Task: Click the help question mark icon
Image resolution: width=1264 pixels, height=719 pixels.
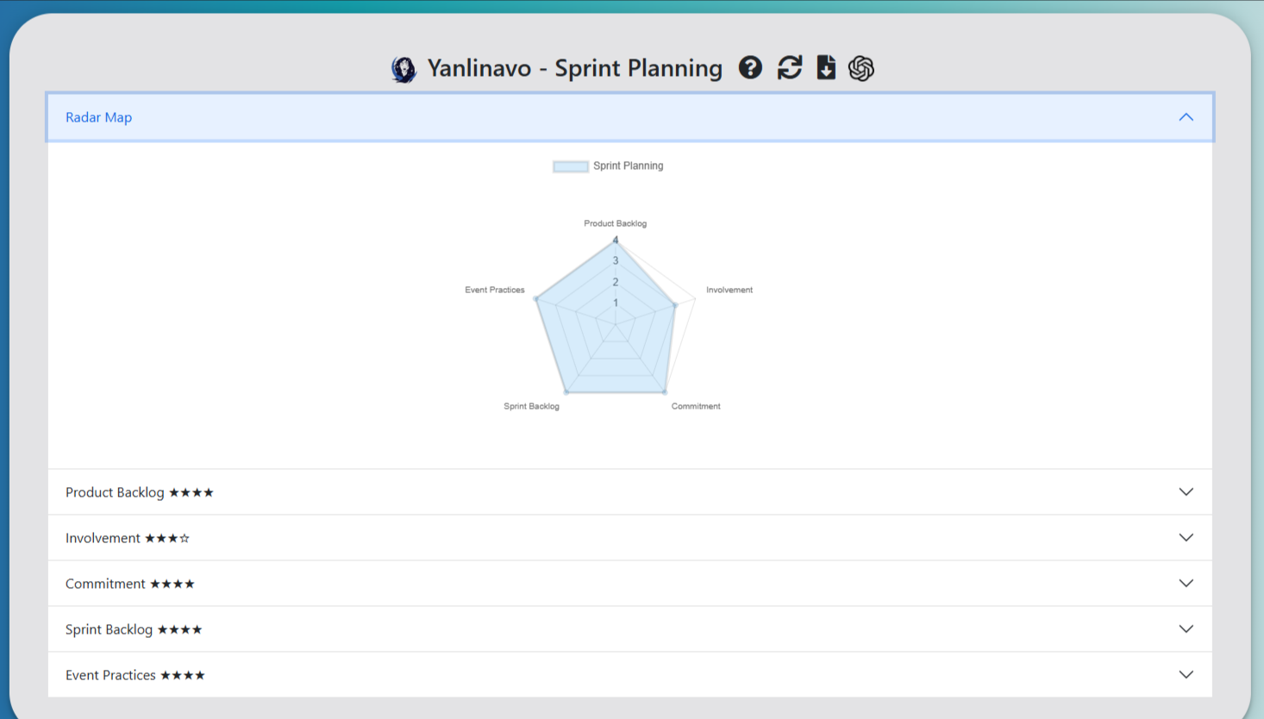Action: 750,68
